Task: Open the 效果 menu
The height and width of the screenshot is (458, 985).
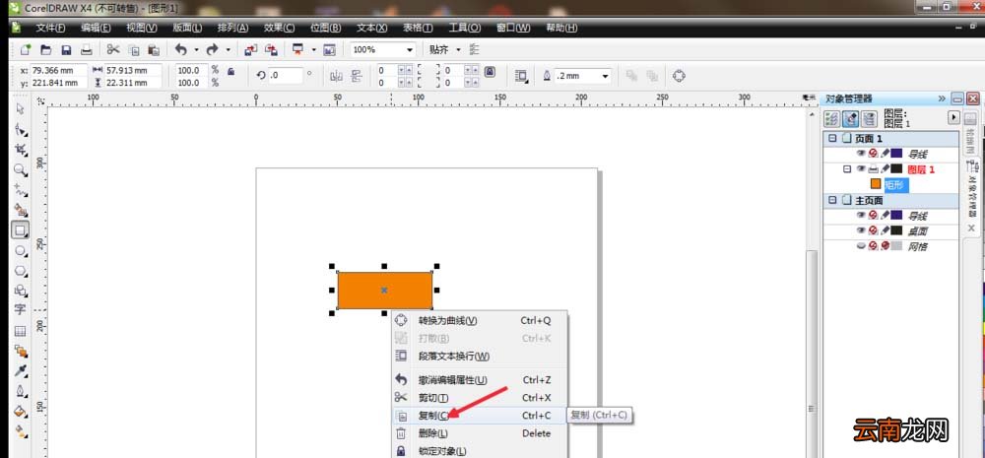Action: pyautogui.click(x=279, y=29)
